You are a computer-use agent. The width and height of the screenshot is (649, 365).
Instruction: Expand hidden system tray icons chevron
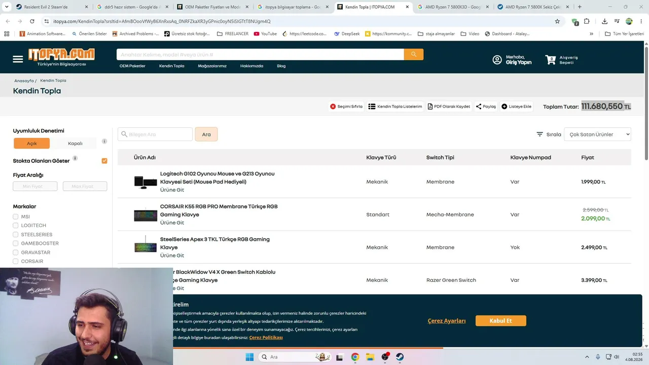click(587, 357)
